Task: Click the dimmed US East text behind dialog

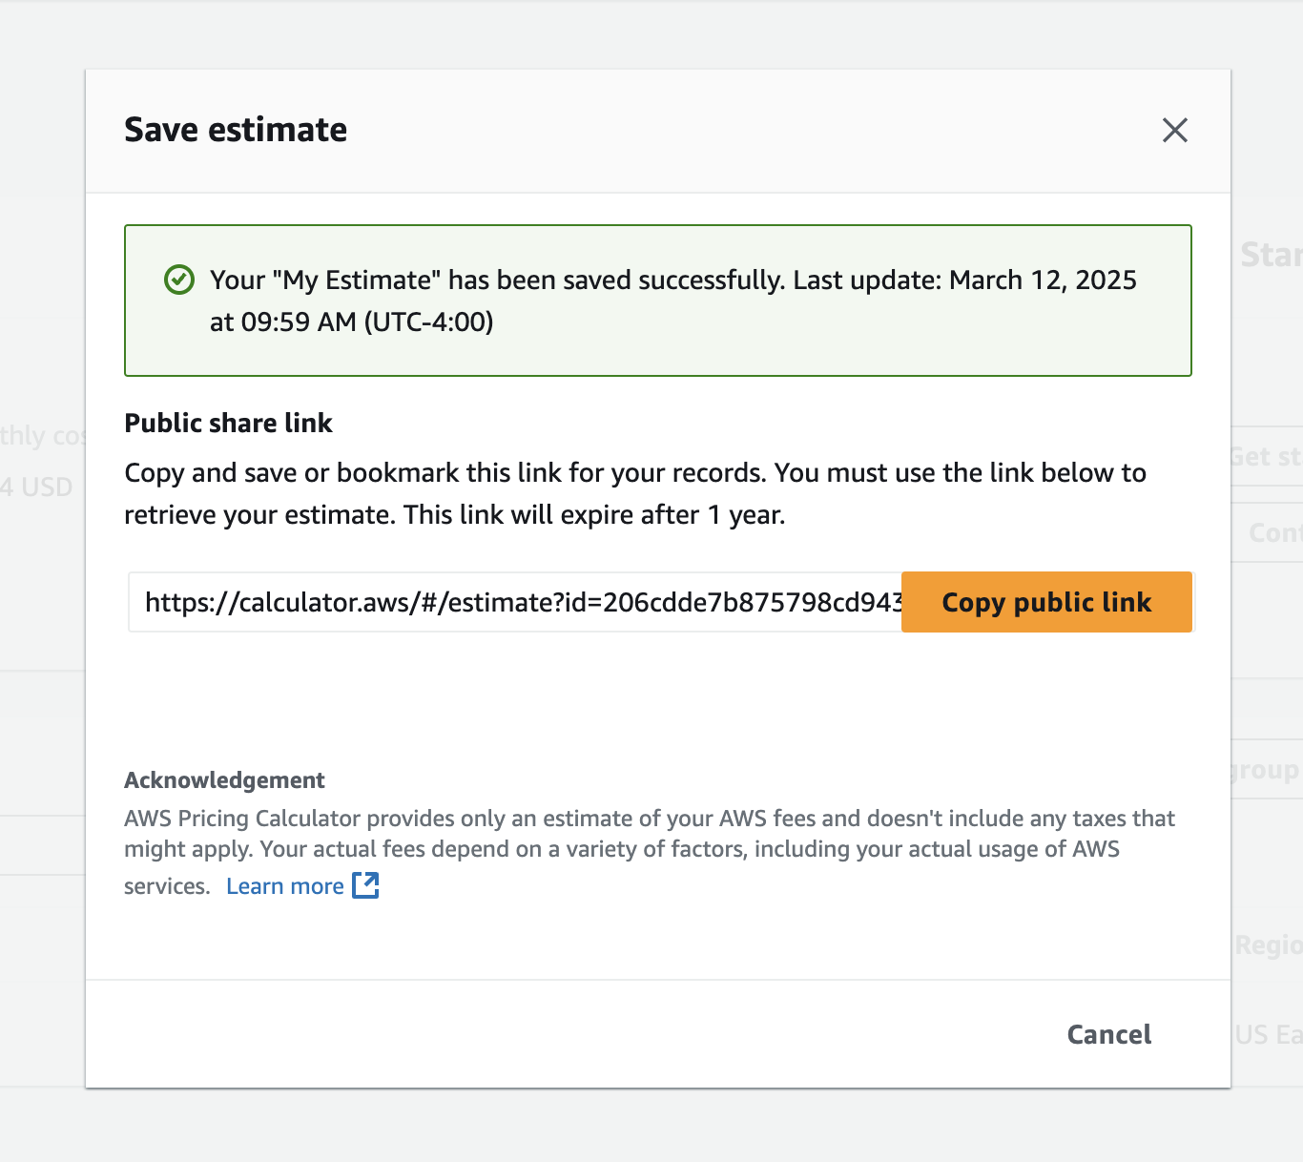Action: click(x=1268, y=1035)
